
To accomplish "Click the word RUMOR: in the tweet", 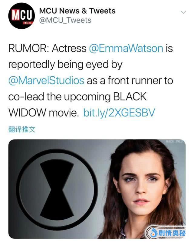I will (29, 48).
